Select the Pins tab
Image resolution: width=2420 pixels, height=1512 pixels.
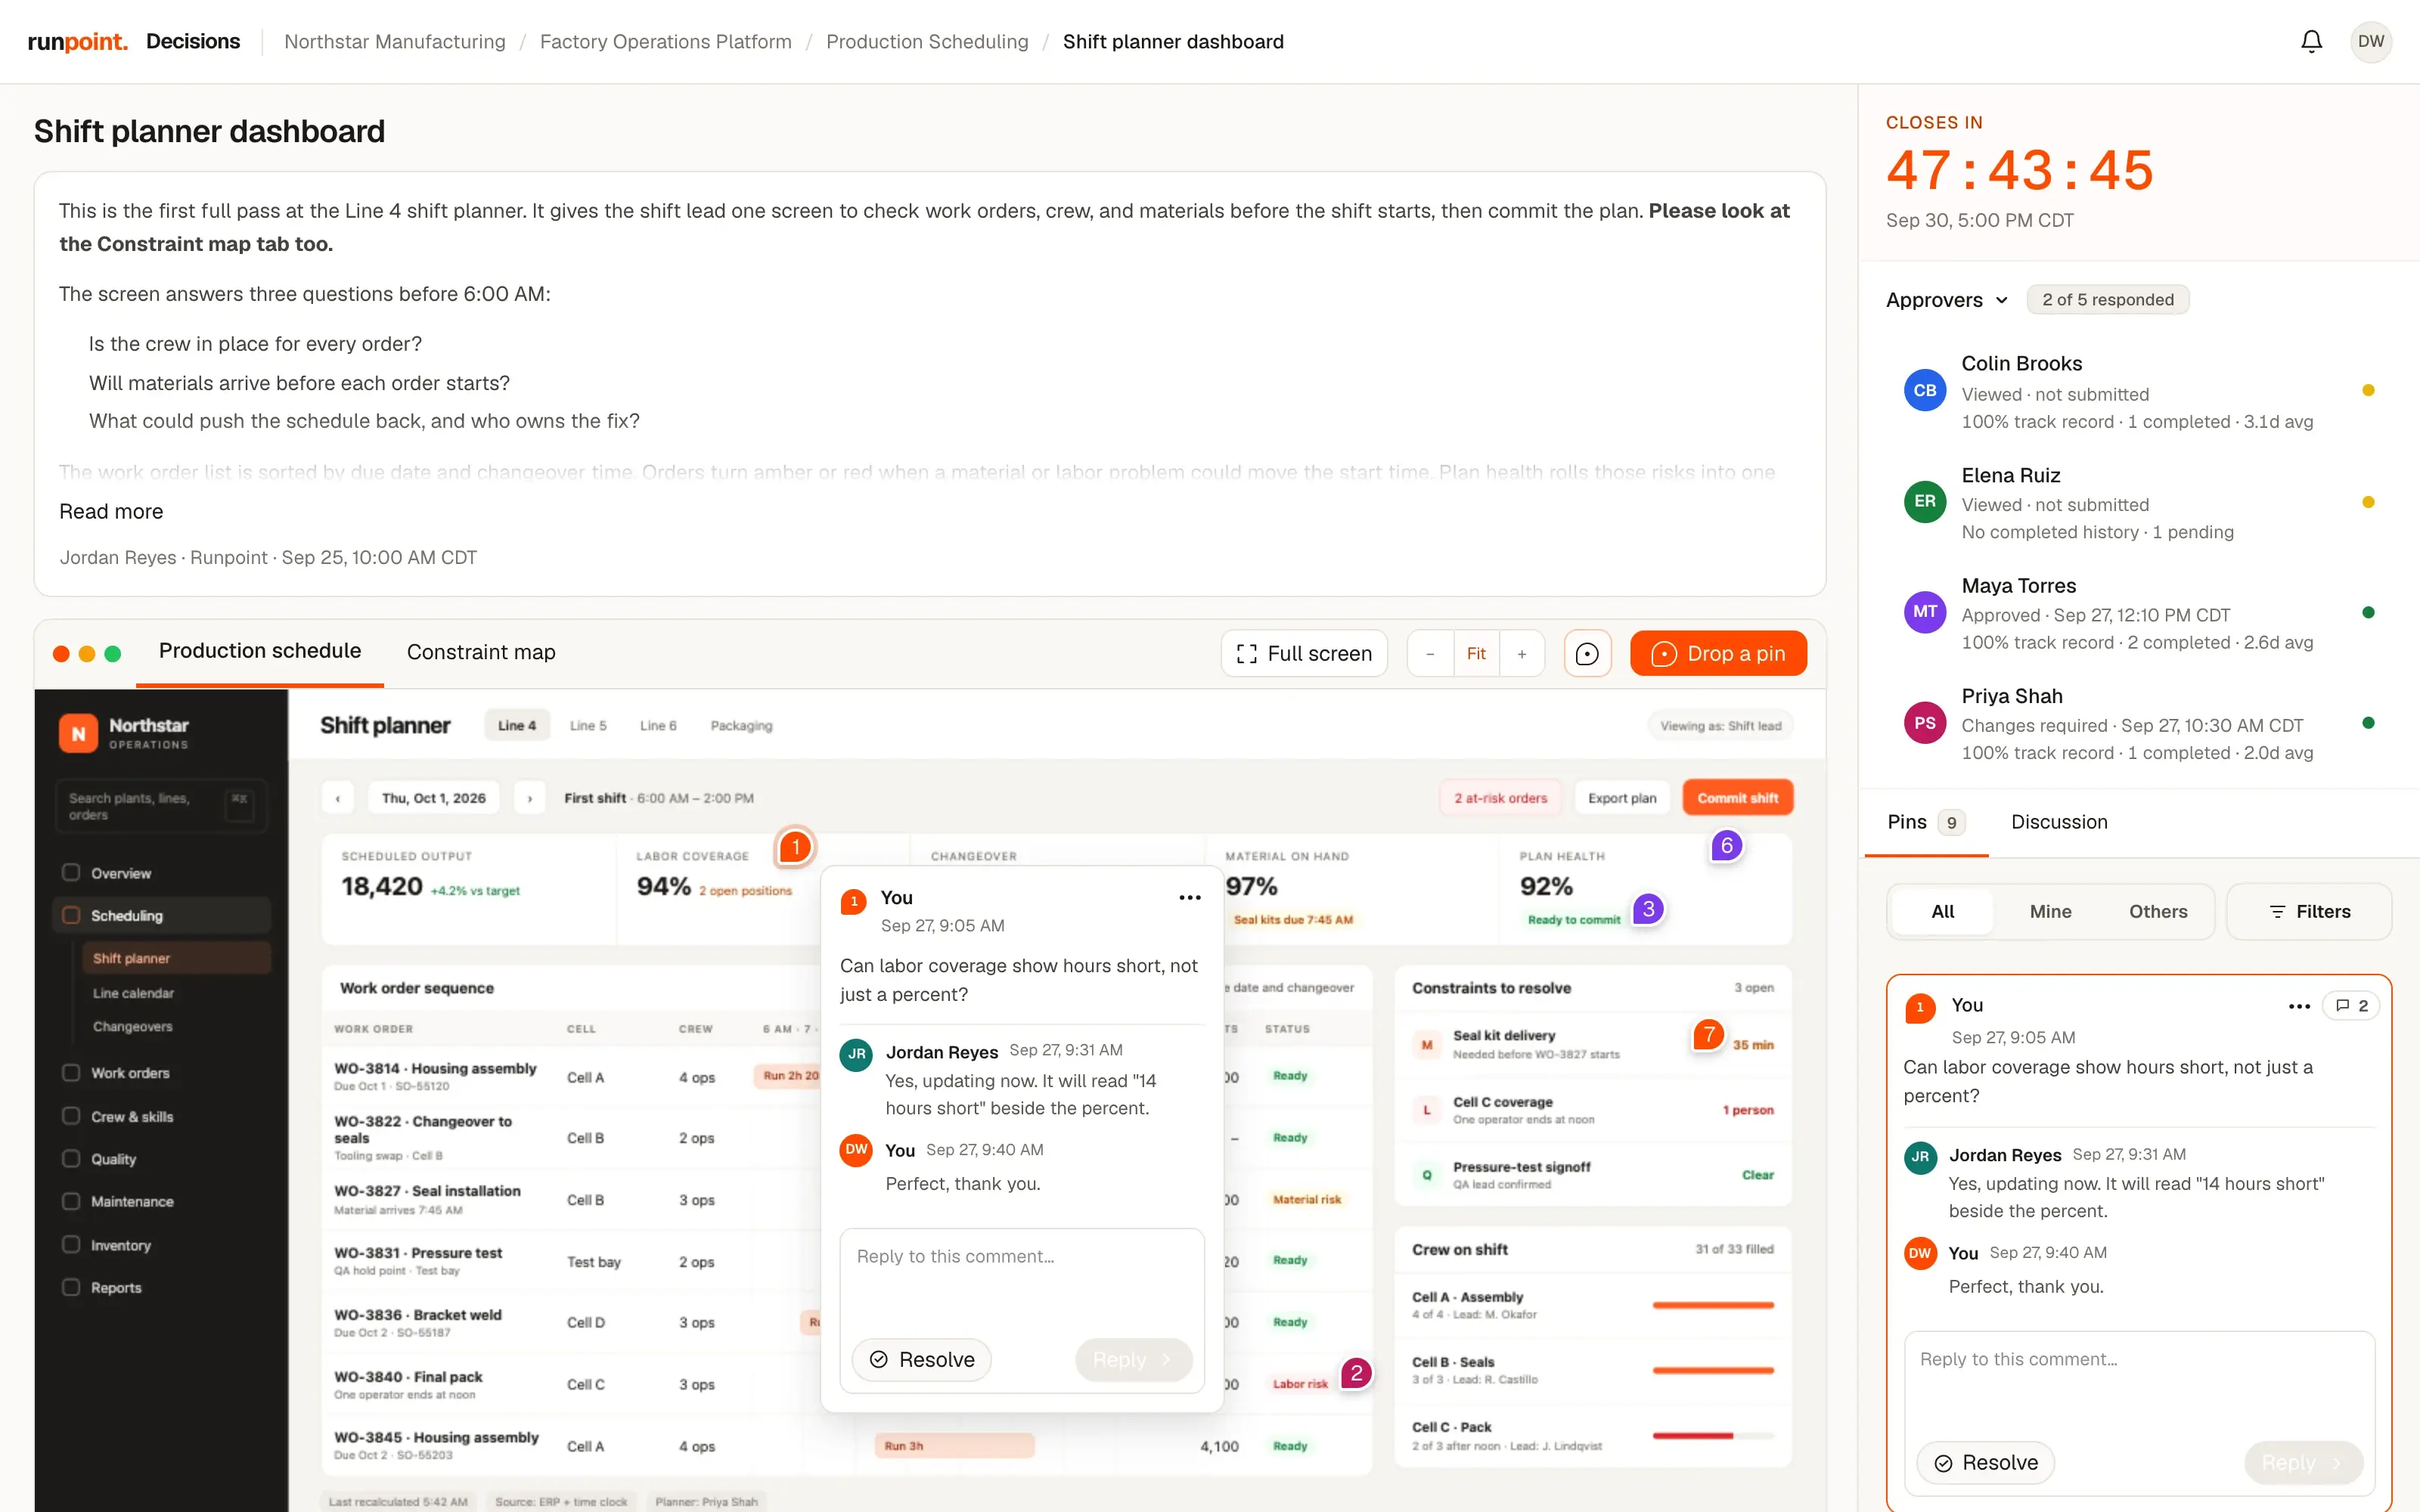tap(1925, 822)
